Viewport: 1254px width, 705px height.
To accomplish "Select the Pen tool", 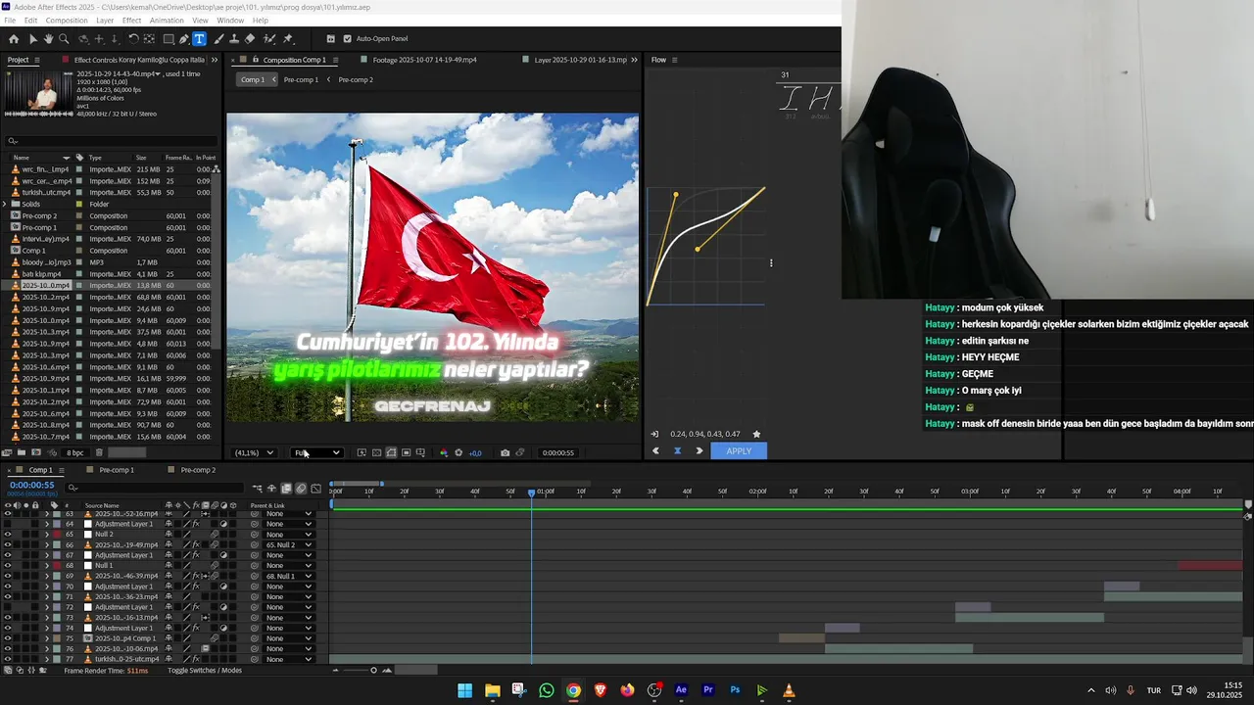I will pos(184,39).
